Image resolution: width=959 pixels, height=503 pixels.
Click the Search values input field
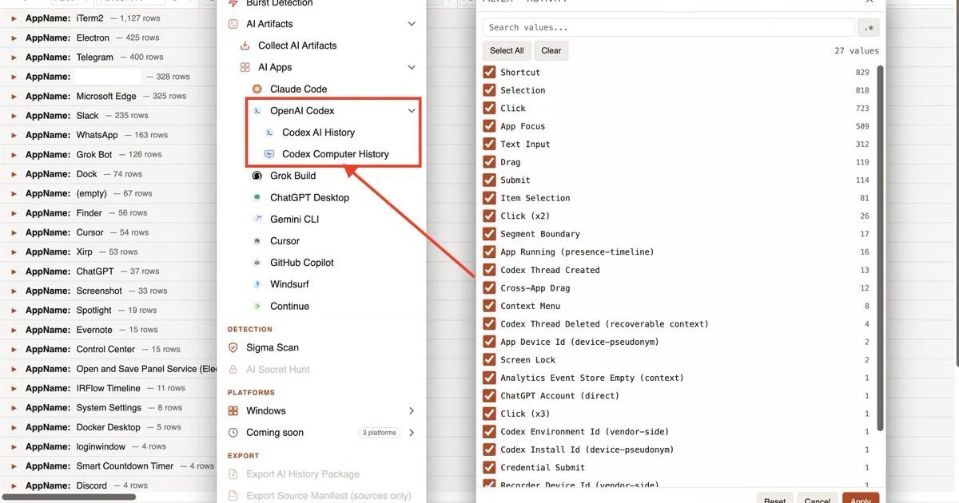(x=669, y=27)
